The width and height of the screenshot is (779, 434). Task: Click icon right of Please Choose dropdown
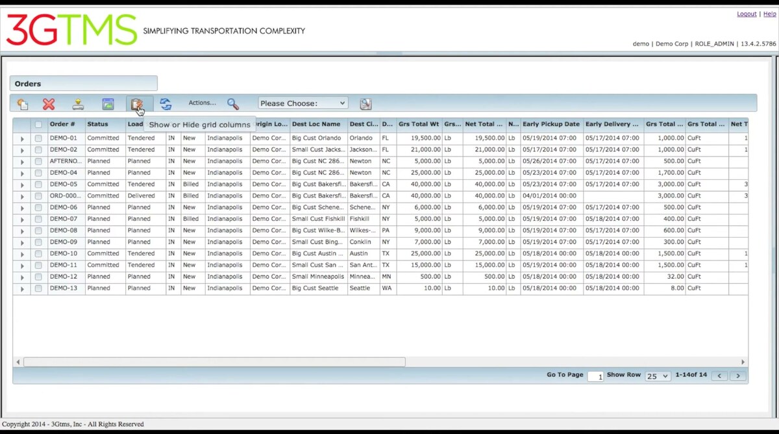pos(365,104)
